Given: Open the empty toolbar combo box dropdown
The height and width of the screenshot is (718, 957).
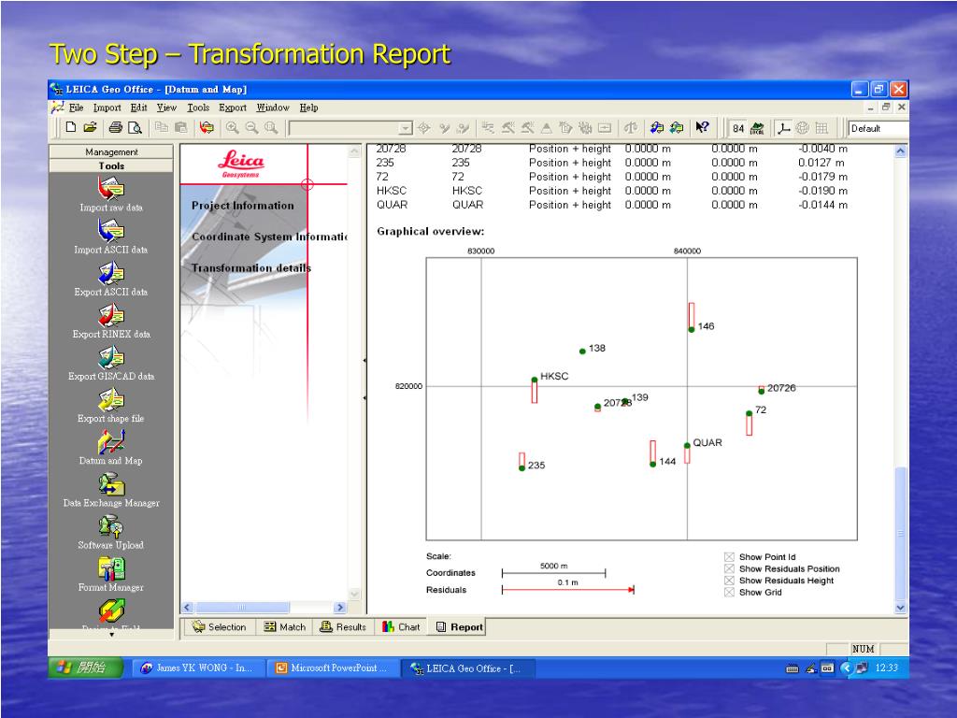Looking at the screenshot, I should [406, 128].
